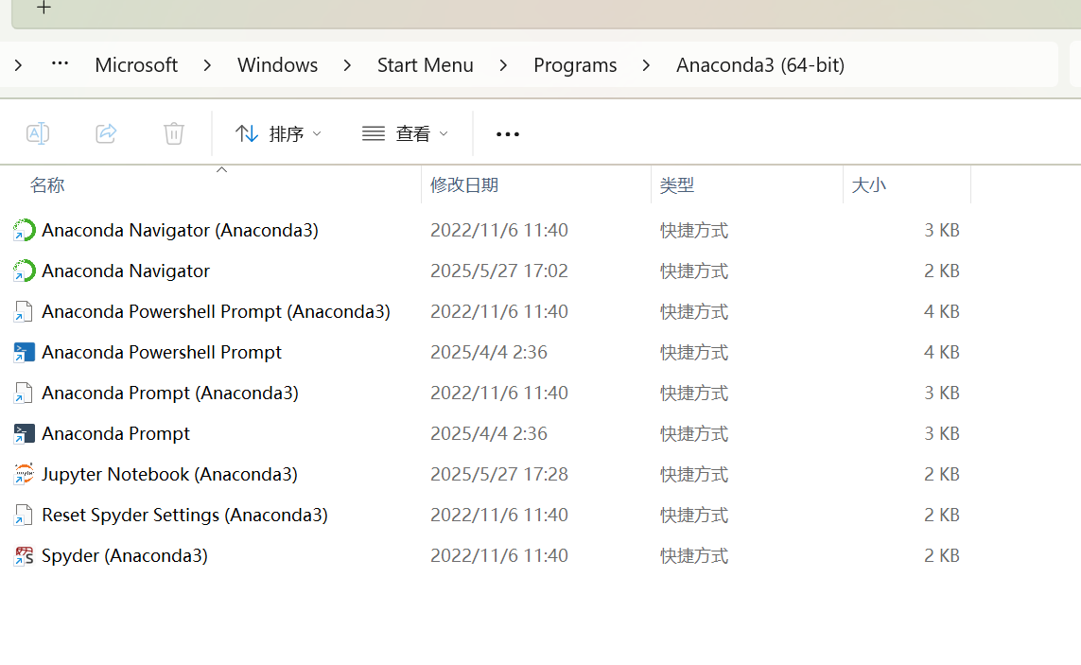Navigate to Microsoft in breadcrumb
1081x665 pixels.
click(136, 65)
